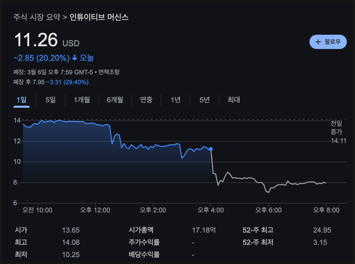
Task: Click the 주가수익률 label
Action: 144,242
